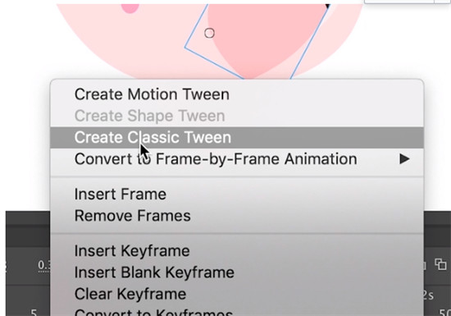451x316 pixels.
Task: Select Remove Frames in the menu
Action: 236,216
